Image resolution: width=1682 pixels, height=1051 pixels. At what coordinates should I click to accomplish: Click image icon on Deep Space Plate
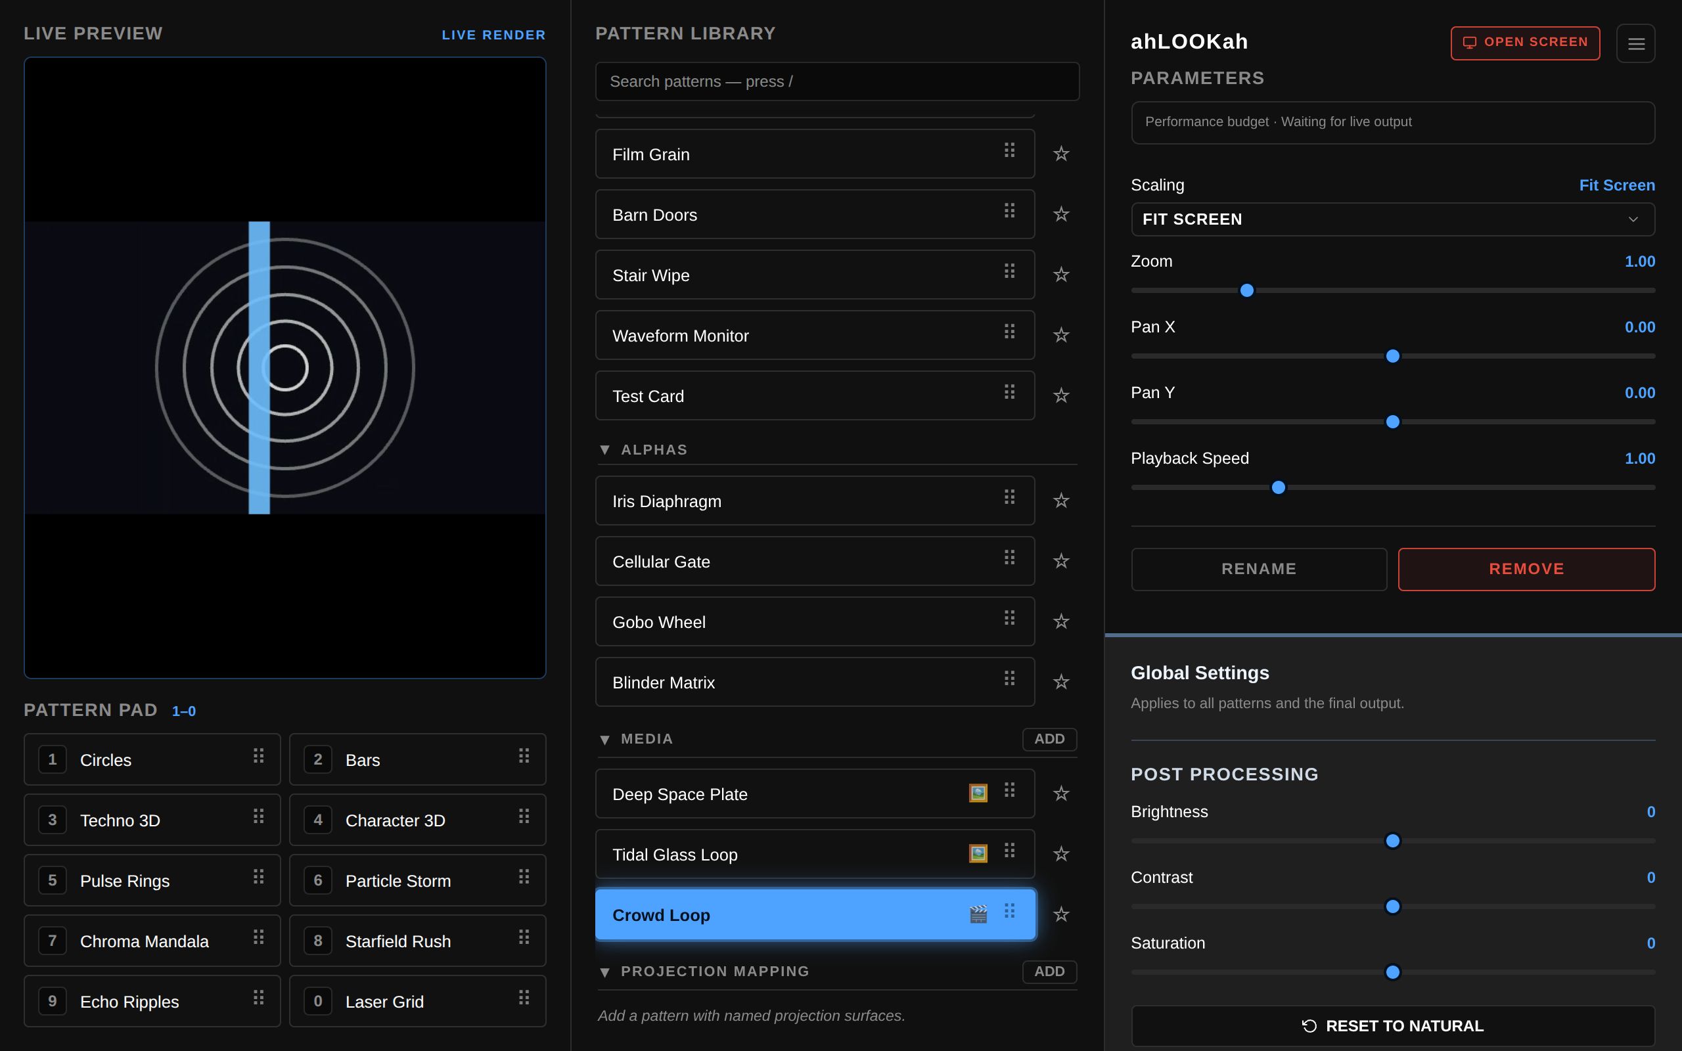(978, 793)
